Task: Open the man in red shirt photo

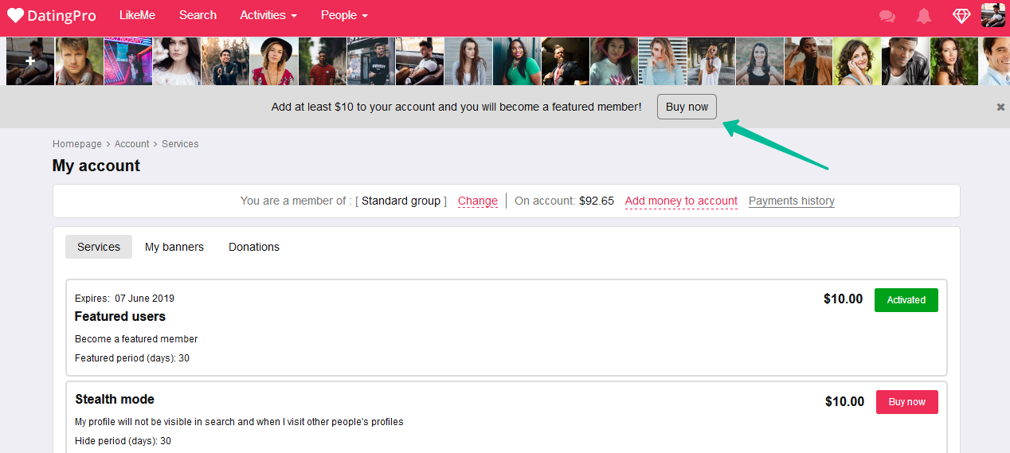Action: click(x=322, y=61)
